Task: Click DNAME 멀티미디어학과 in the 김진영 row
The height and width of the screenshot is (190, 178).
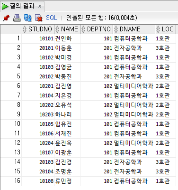Action: [x=134, y=86]
